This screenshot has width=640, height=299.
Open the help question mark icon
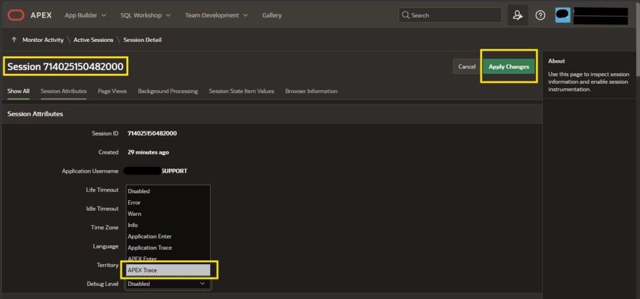click(541, 16)
